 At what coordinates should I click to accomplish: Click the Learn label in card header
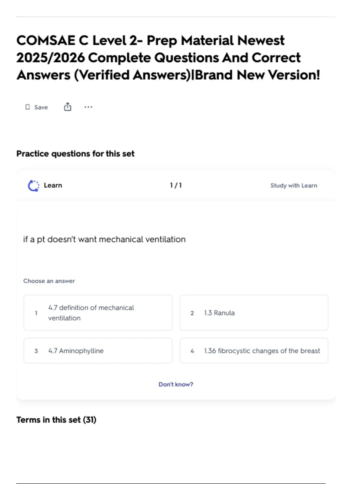[53, 185]
